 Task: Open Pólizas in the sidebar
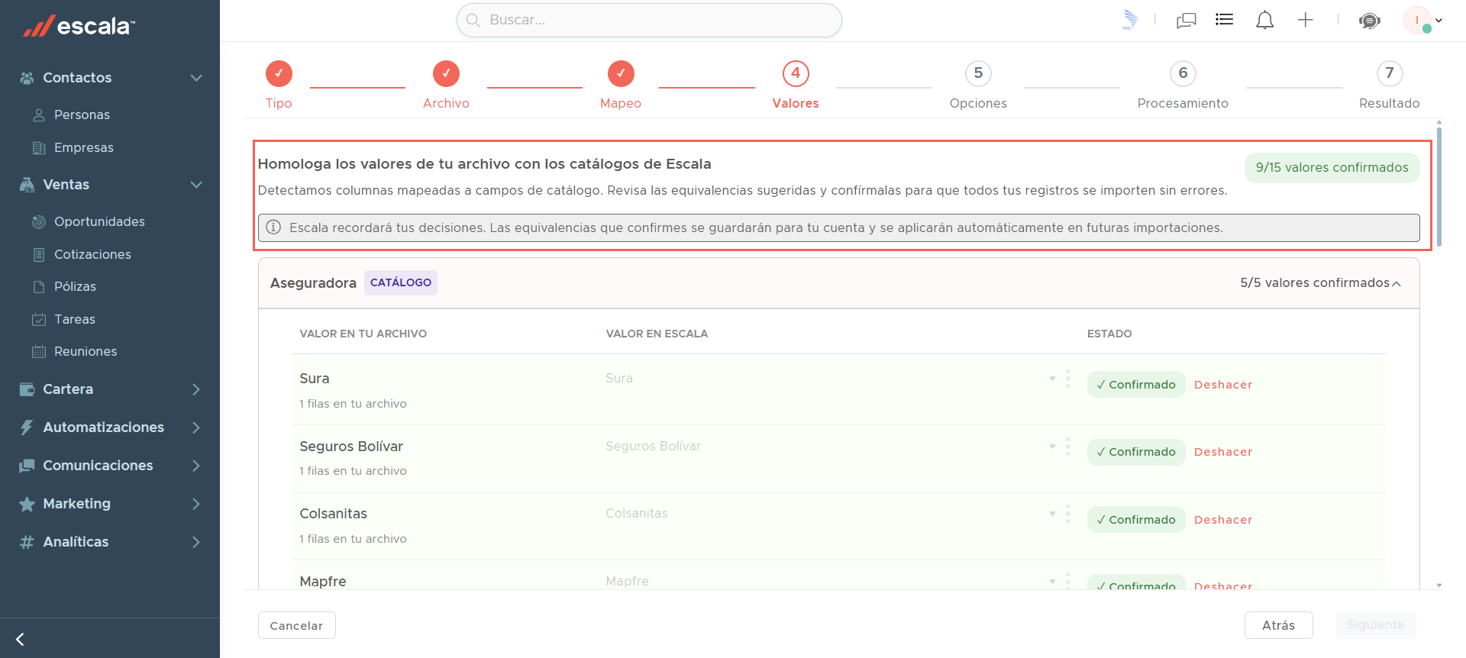click(75, 286)
